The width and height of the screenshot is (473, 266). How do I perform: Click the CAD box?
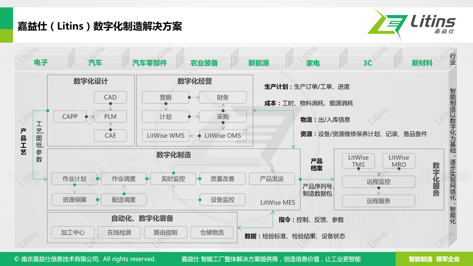coord(110,97)
